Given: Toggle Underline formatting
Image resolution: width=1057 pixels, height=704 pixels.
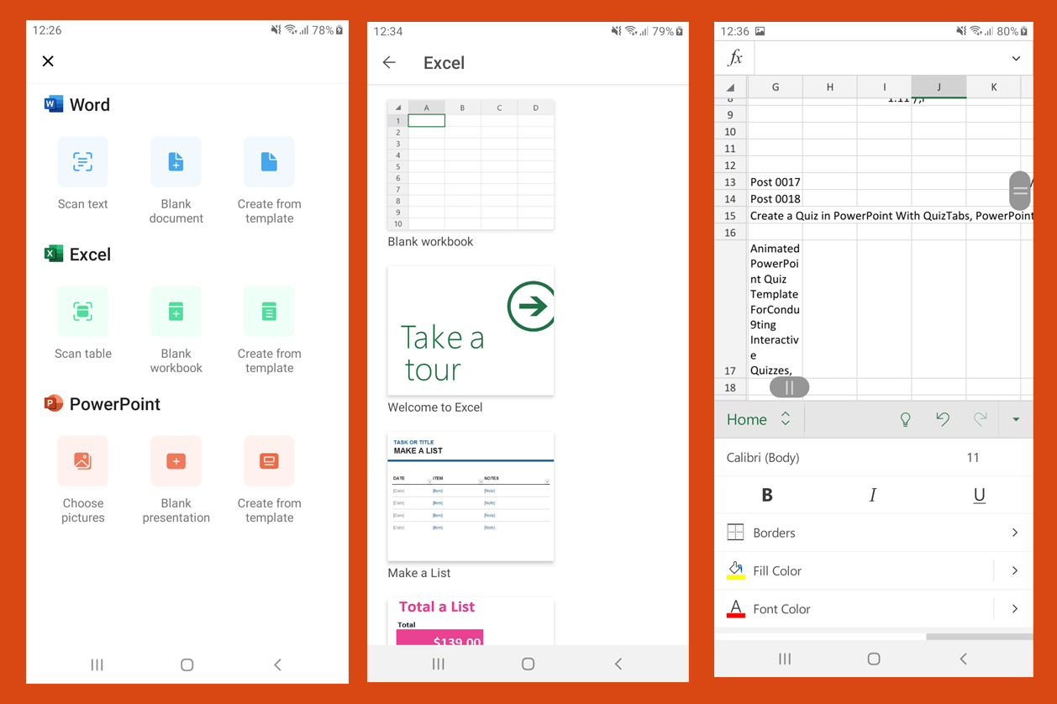Looking at the screenshot, I should [979, 495].
